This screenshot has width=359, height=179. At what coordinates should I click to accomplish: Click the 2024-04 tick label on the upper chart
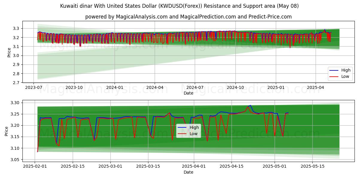(x=155, y=88)
